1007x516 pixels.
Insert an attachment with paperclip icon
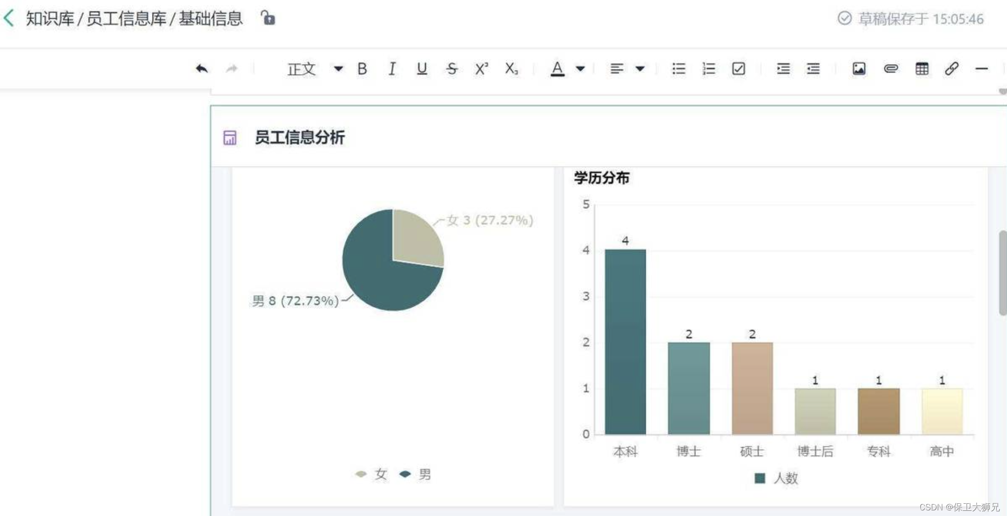890,69
